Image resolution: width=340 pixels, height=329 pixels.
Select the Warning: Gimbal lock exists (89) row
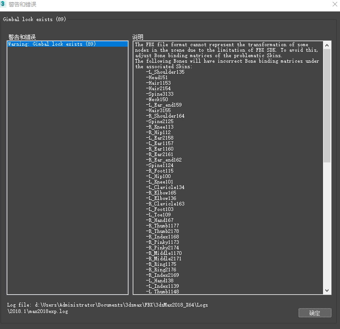[x=68, y=44]
